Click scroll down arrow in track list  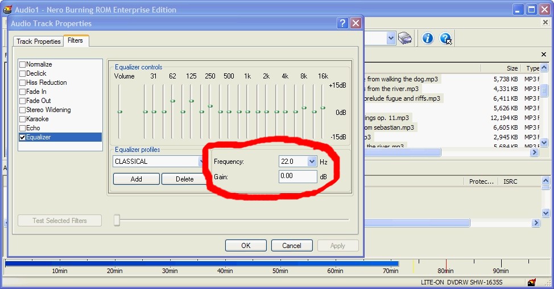[546, 213]
